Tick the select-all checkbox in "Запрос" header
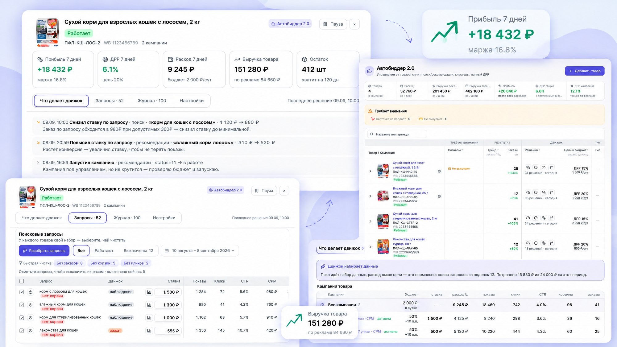617x347 pixels. point(22,281)
